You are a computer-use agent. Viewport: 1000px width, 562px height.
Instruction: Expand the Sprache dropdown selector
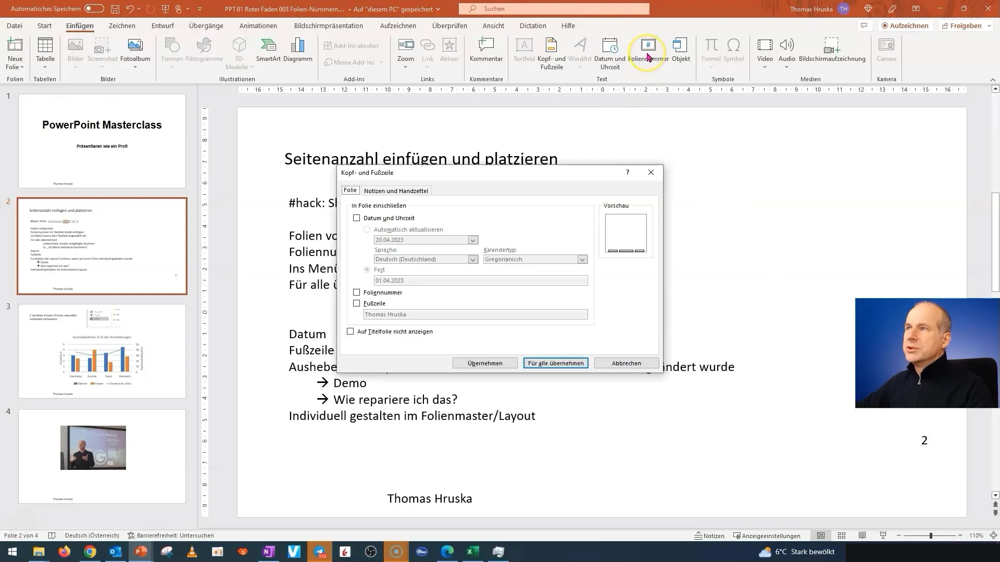472,259
